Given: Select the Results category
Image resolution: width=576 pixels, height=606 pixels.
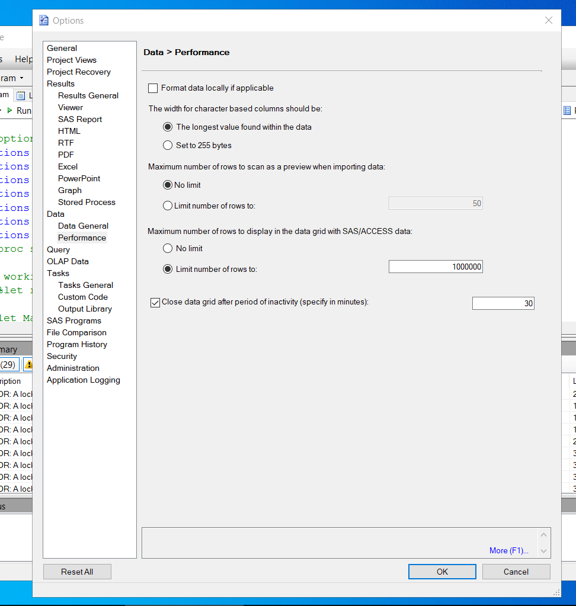Looking at the screenshot, I should (x=60, y=84).
